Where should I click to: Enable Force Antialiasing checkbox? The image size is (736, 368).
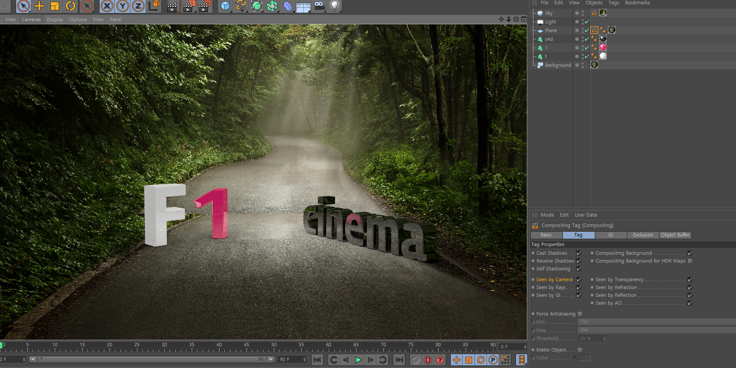point(580,314)
